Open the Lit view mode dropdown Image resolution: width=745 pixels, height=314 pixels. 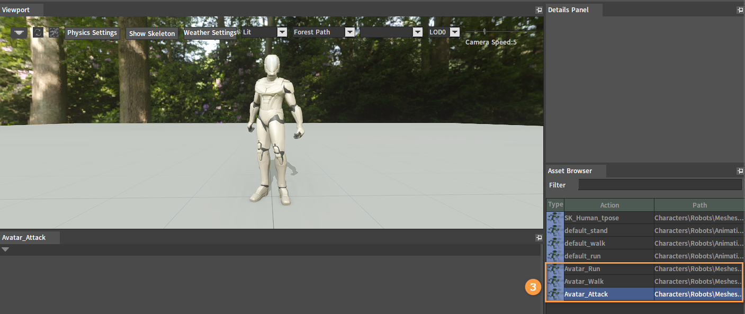click(282, 32)
